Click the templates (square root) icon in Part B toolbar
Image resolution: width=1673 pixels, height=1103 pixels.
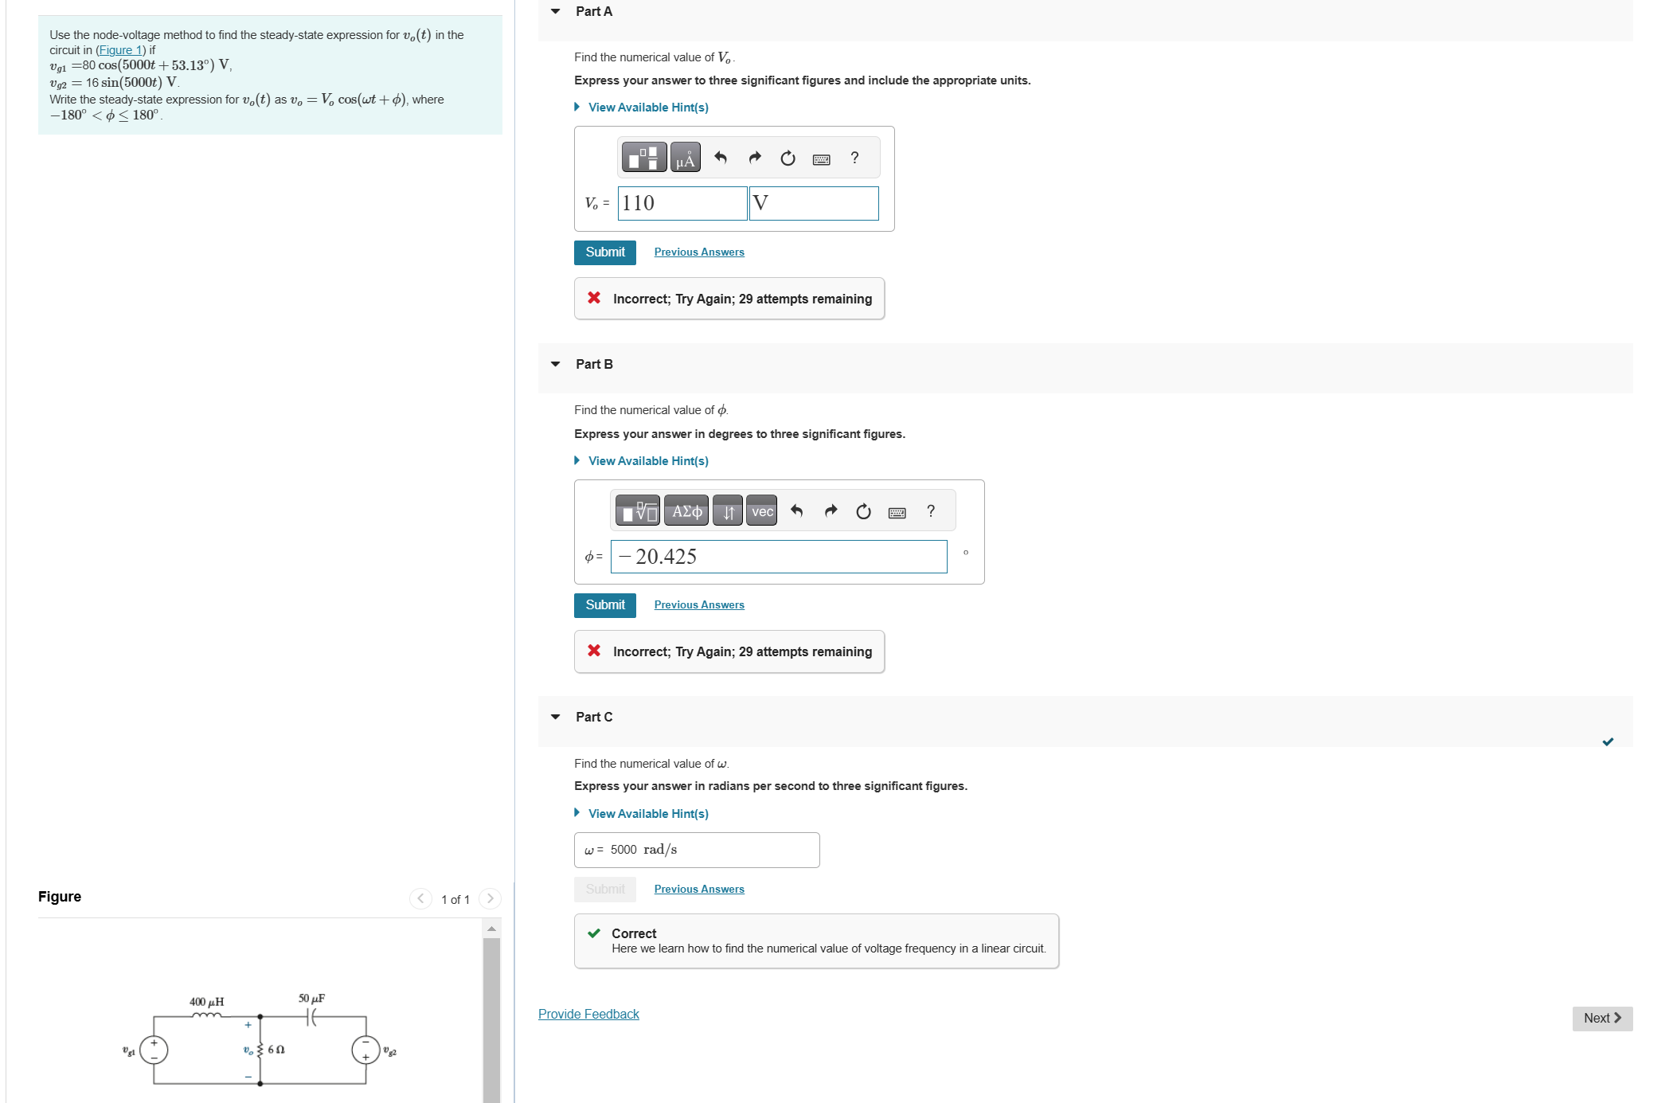(x=637, y=510)
